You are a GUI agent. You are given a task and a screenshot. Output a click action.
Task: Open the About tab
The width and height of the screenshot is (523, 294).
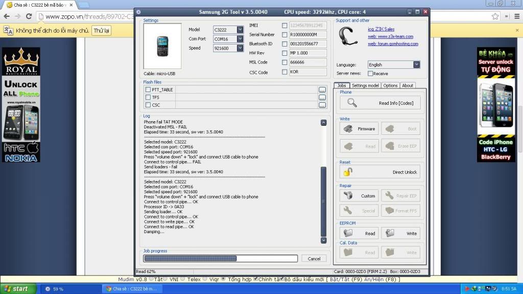408,85
